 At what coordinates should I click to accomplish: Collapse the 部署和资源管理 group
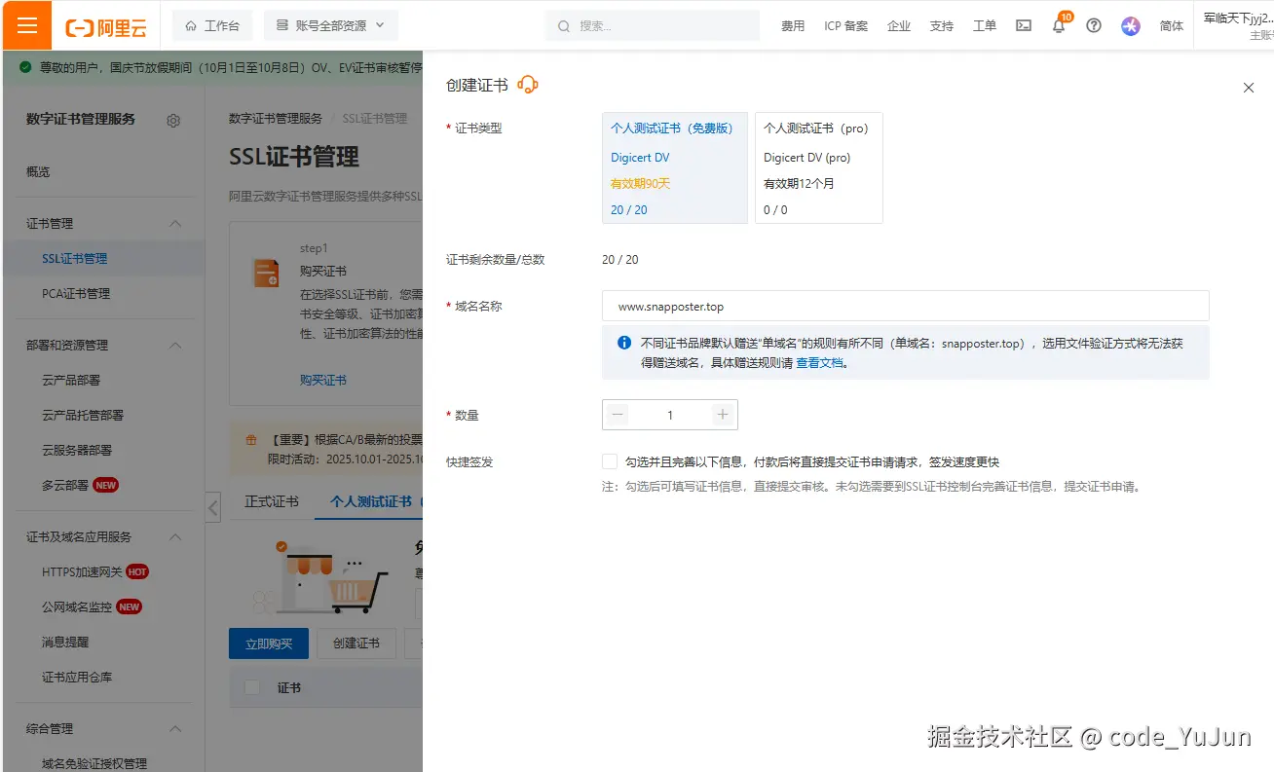175,346
